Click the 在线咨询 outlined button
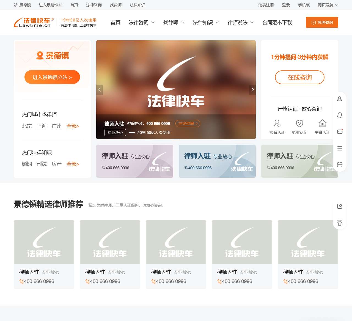The image size is (352, 321). [x=299, y=77]
